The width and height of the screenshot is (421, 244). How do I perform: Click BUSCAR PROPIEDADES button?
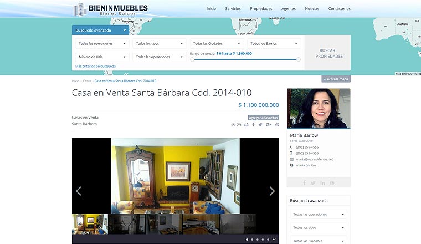pyautogui.click(x=327, y=53)
